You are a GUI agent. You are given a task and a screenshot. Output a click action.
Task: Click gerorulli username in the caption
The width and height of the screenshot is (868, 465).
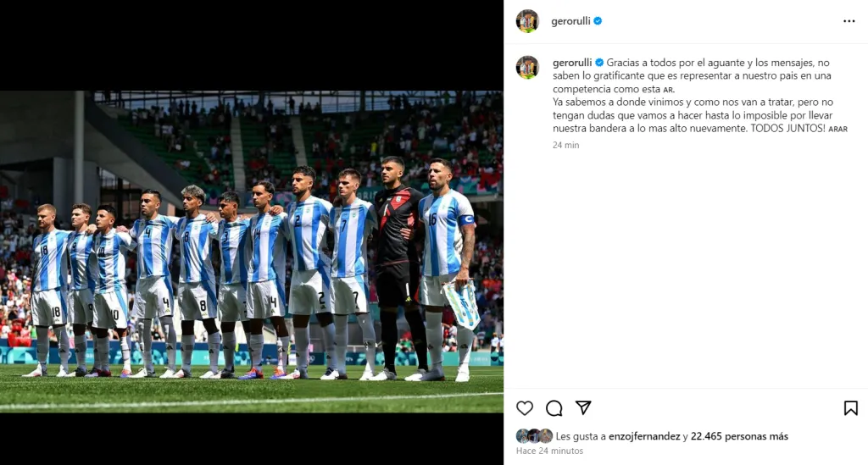click(x=572, y=63)
